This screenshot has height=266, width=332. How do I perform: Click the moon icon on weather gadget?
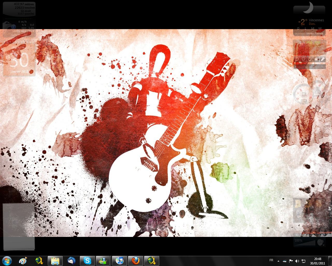coord(308,7)
